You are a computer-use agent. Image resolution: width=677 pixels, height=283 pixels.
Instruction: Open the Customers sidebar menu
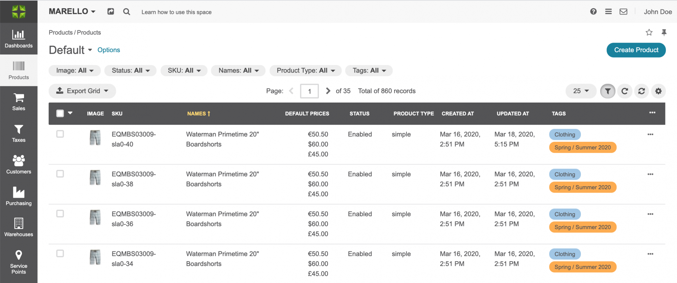point(19,165)
